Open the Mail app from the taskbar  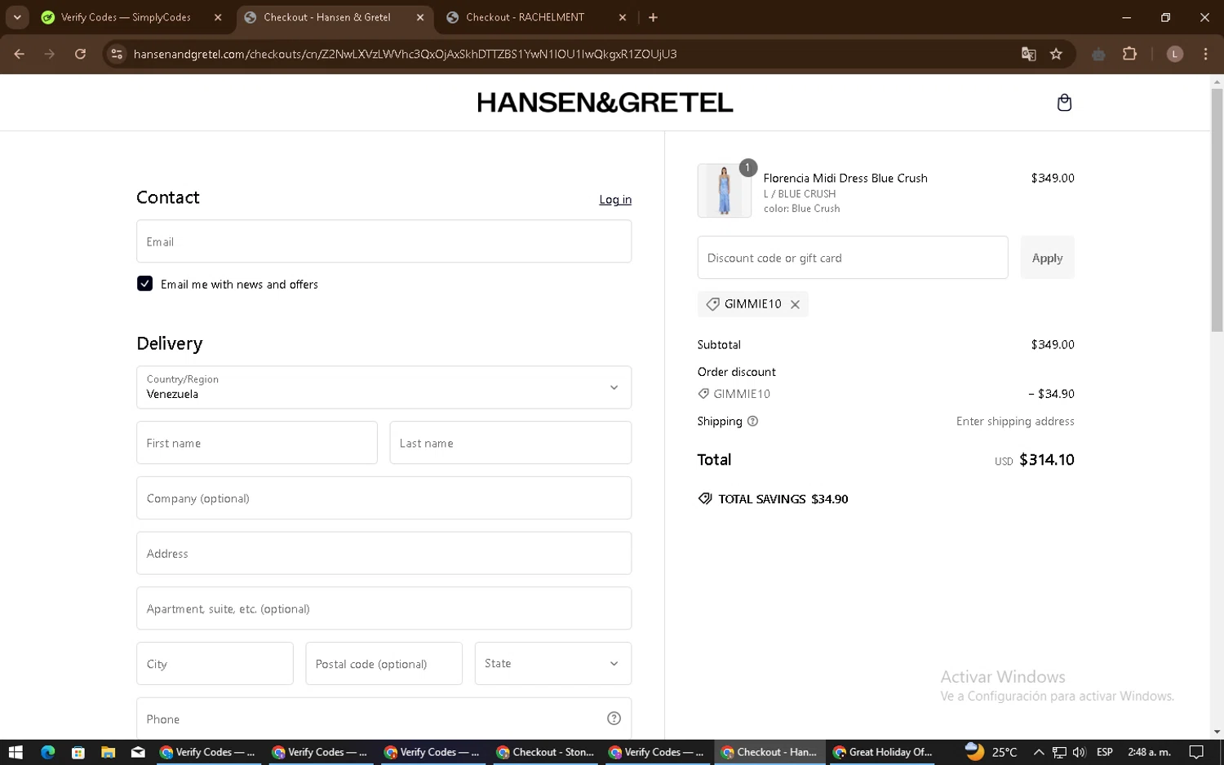(x=138, y=752)
